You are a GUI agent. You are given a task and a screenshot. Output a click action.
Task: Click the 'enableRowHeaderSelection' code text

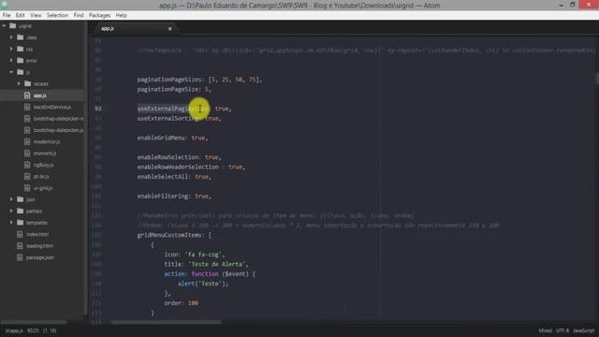(x=178, y=167)
